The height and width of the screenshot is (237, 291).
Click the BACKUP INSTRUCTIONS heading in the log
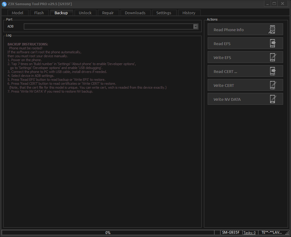[28, 44]
